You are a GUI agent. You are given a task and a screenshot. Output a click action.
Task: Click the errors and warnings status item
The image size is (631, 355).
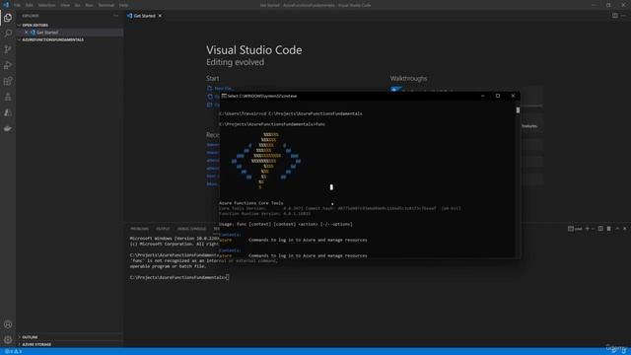13,351
